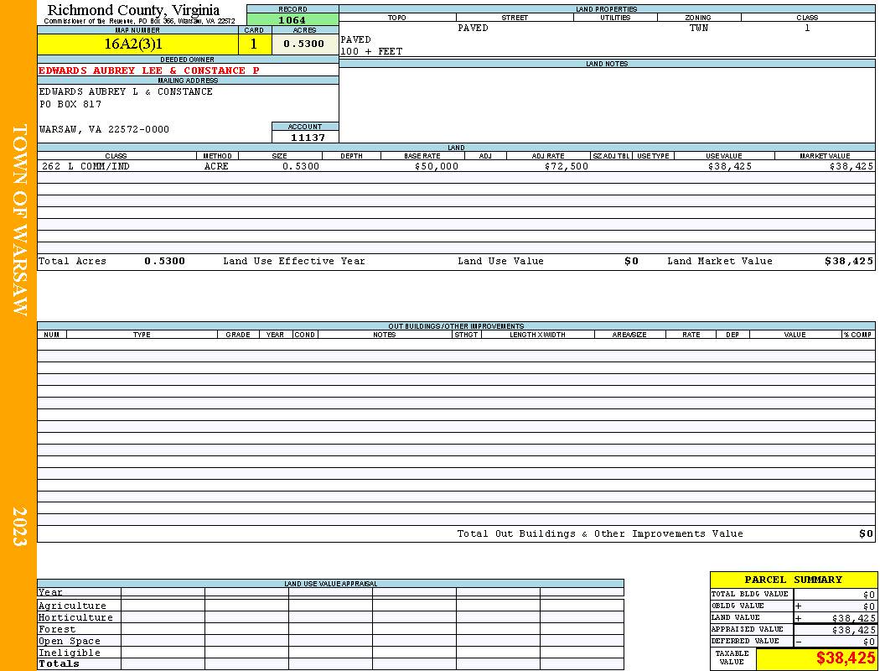This screenshot has width=880, height=671.
Task: Select the MARKET VALUE column header
Action: [x=825, y=156]
